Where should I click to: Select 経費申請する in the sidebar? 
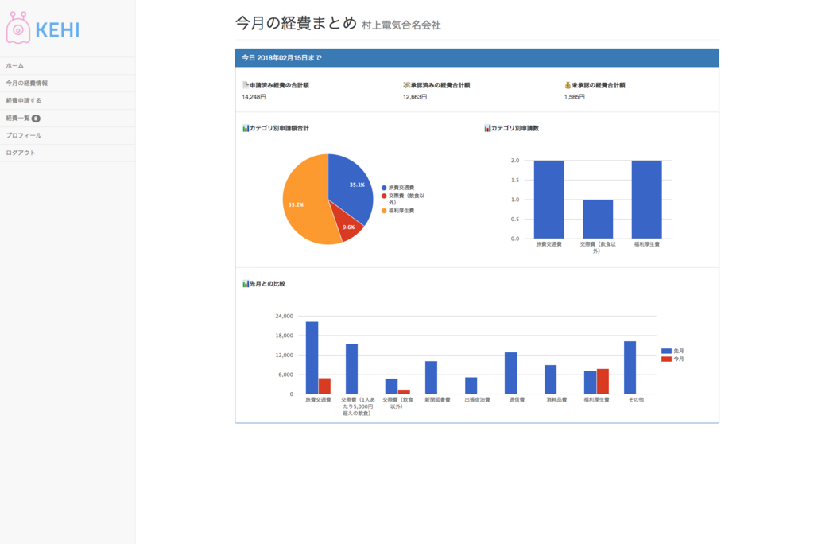[68, 101]
